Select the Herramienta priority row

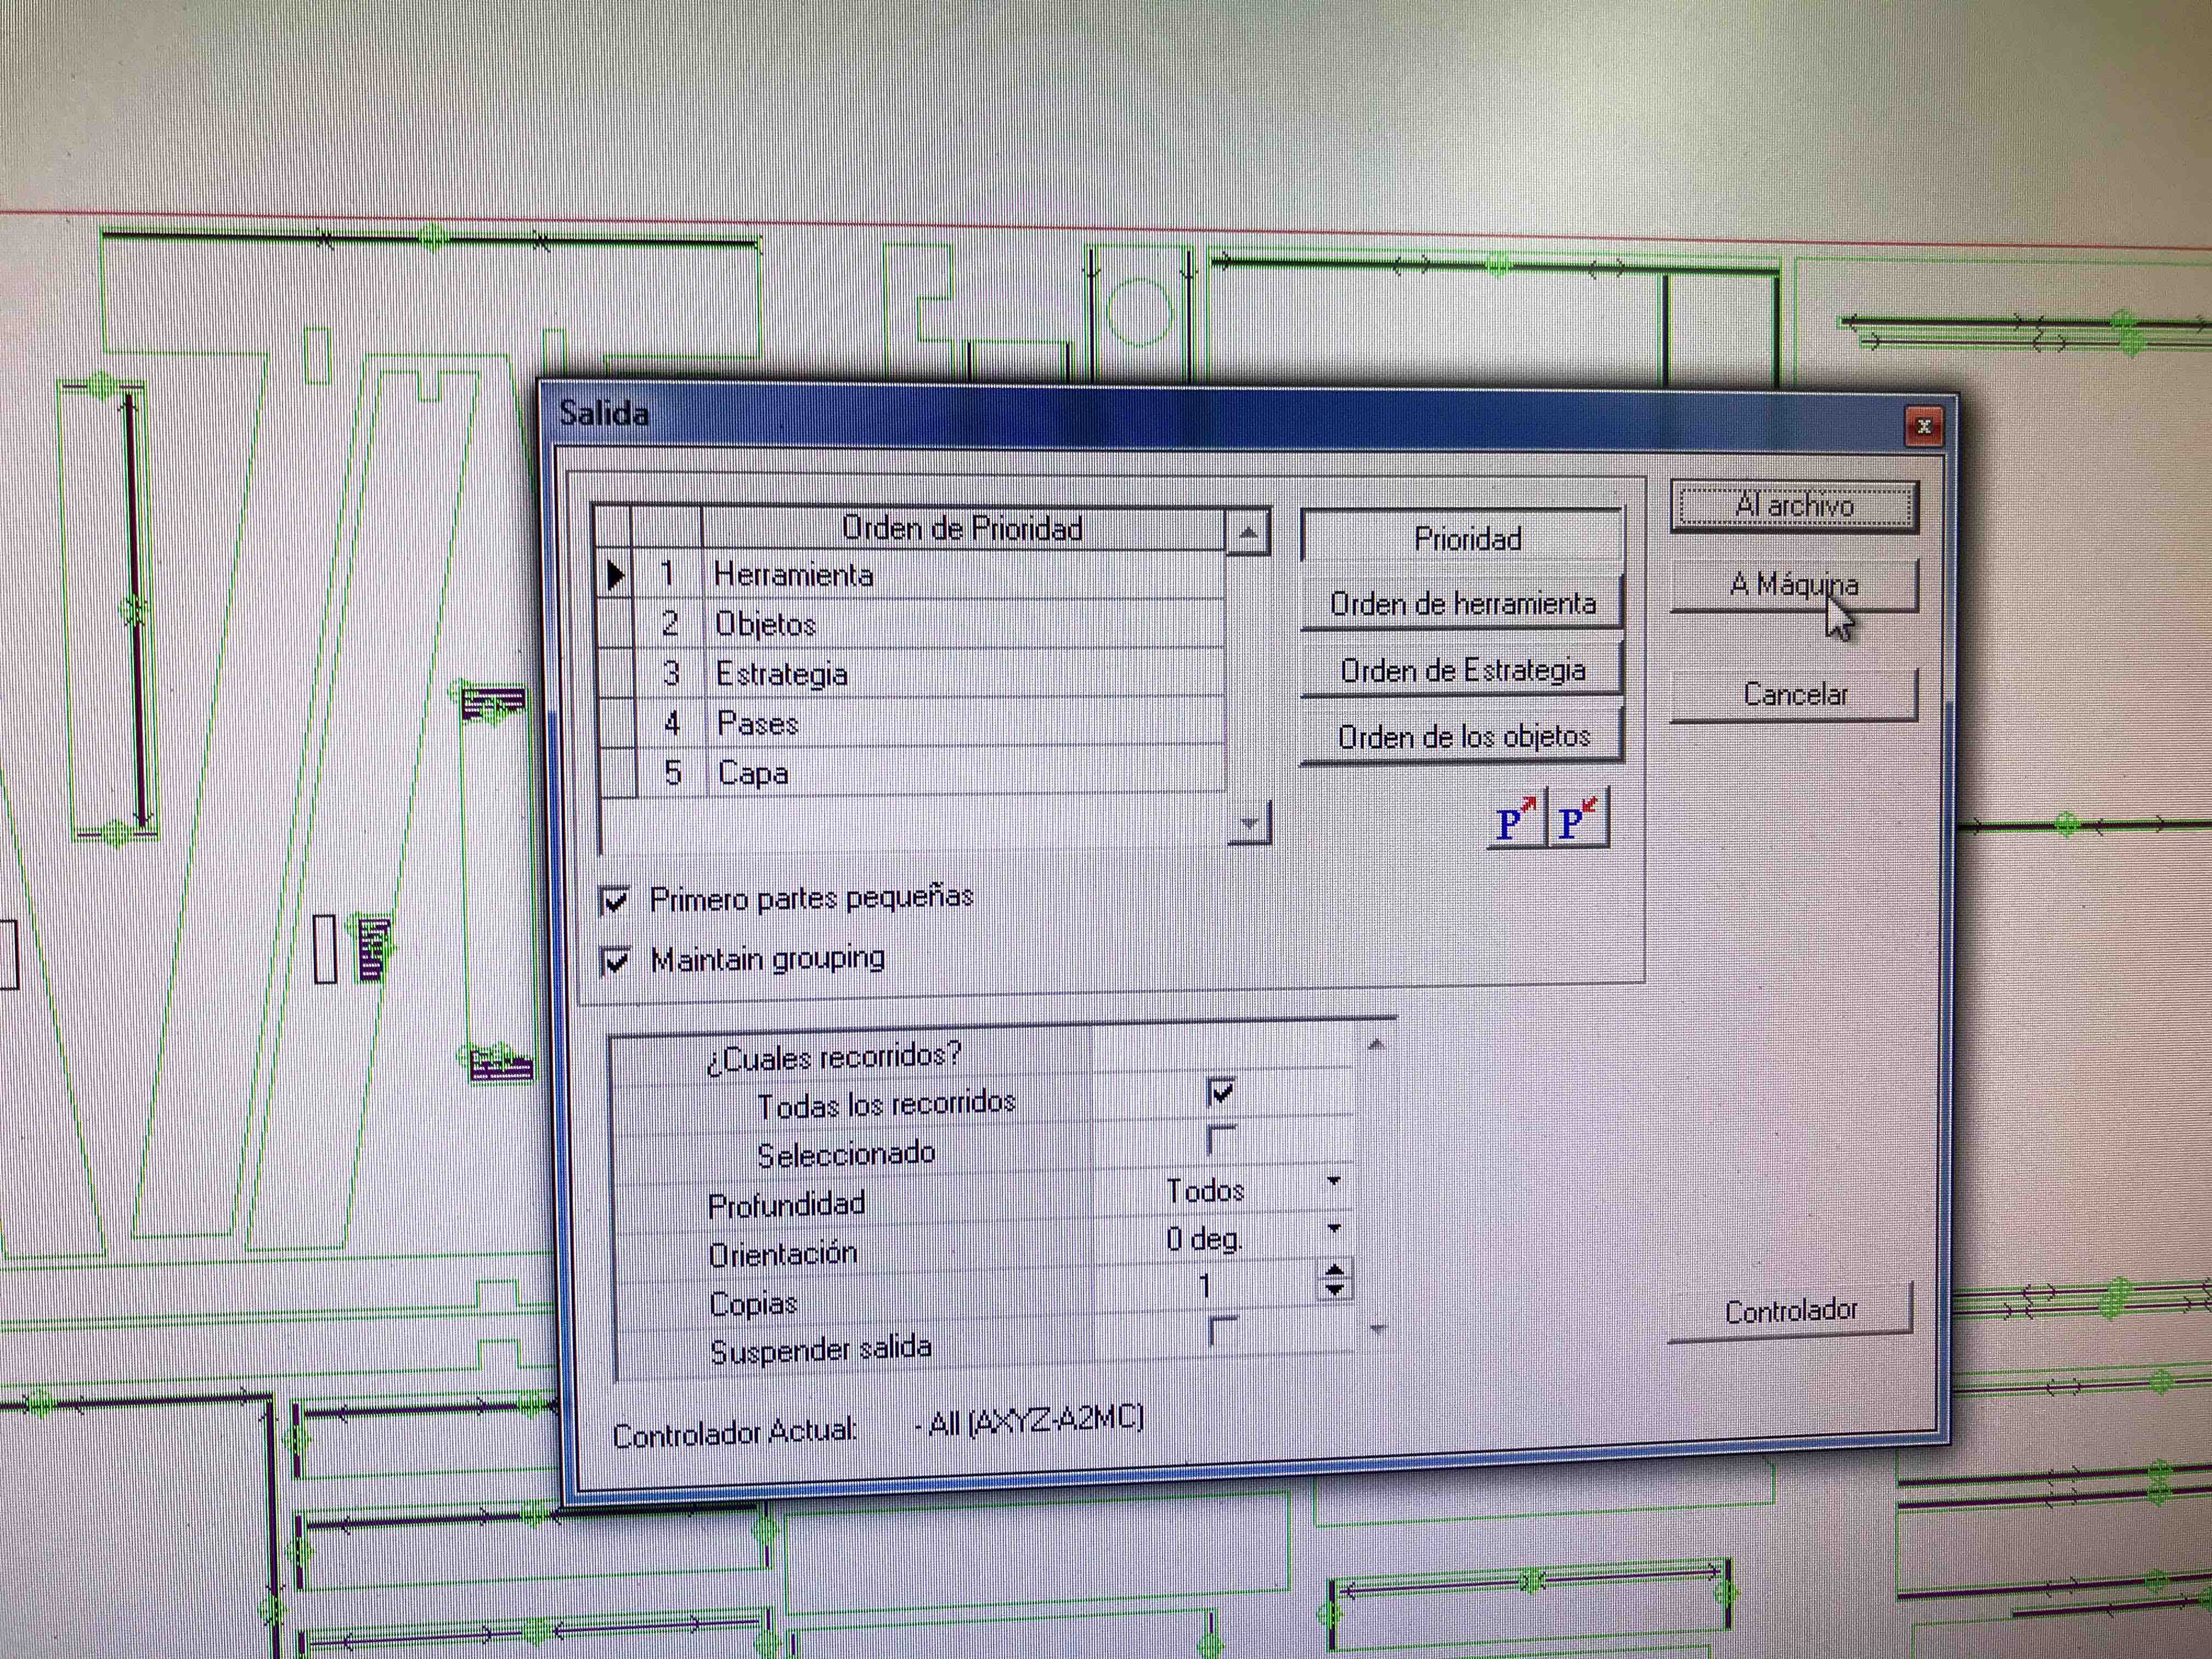click(793, 575)
